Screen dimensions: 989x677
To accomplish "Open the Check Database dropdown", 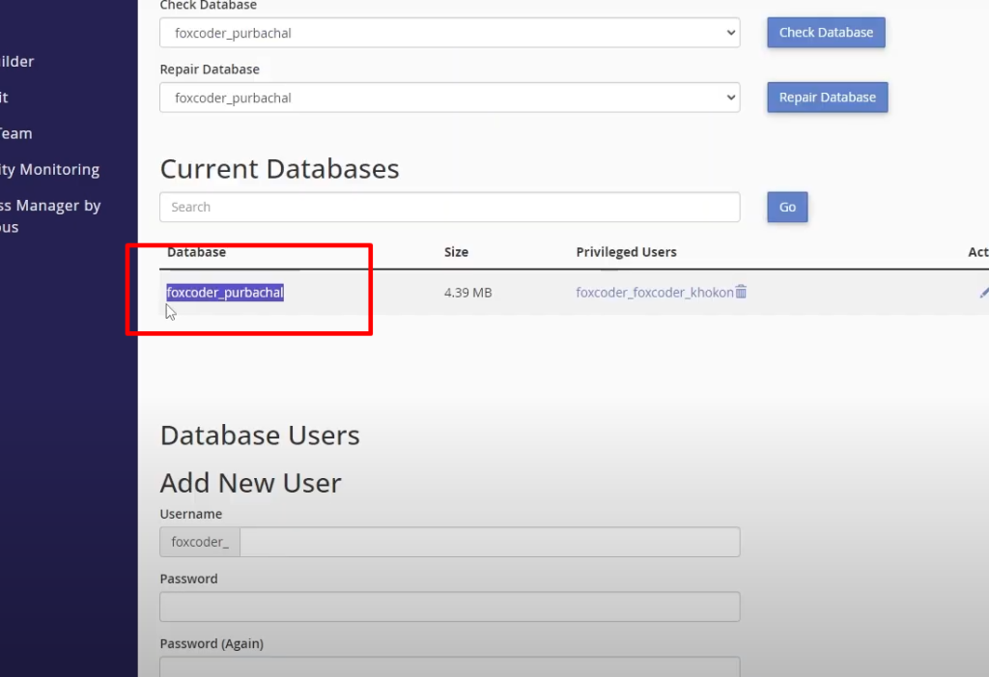I will 449,33.
